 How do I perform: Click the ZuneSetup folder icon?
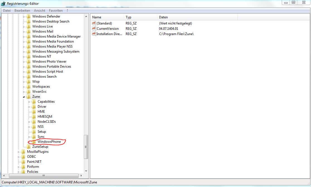[x=28, y=147]
